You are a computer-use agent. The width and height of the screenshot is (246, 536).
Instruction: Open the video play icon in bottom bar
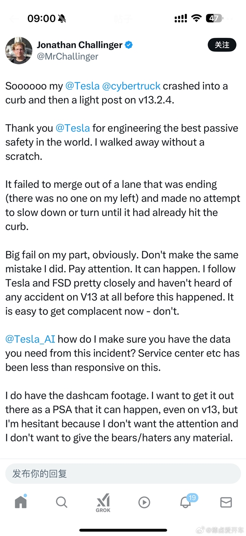(x=144, y=502)
